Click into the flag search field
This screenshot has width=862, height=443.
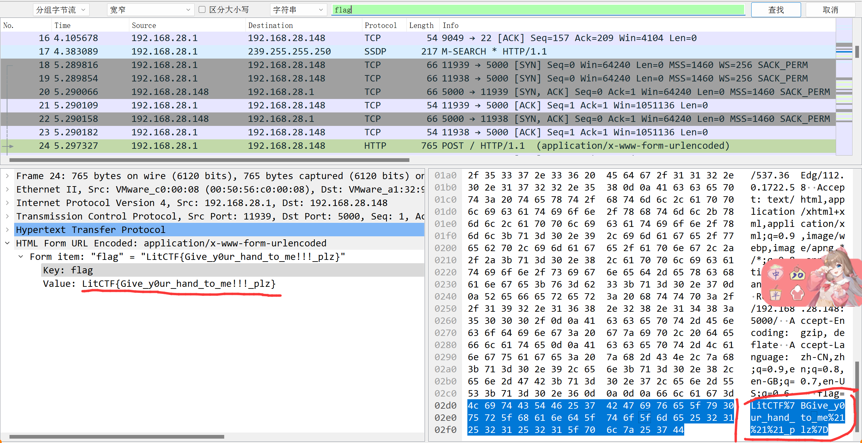tap(539, 10)
